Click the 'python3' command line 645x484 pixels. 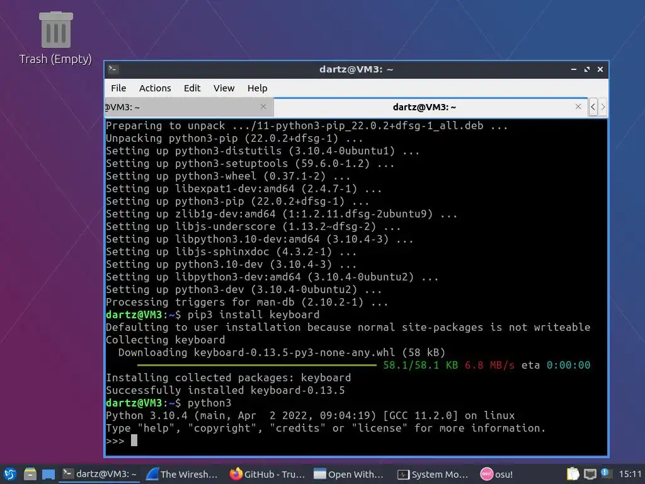(169, 403)
